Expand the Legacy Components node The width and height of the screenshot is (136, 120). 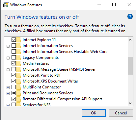click(x=8, y=58)
